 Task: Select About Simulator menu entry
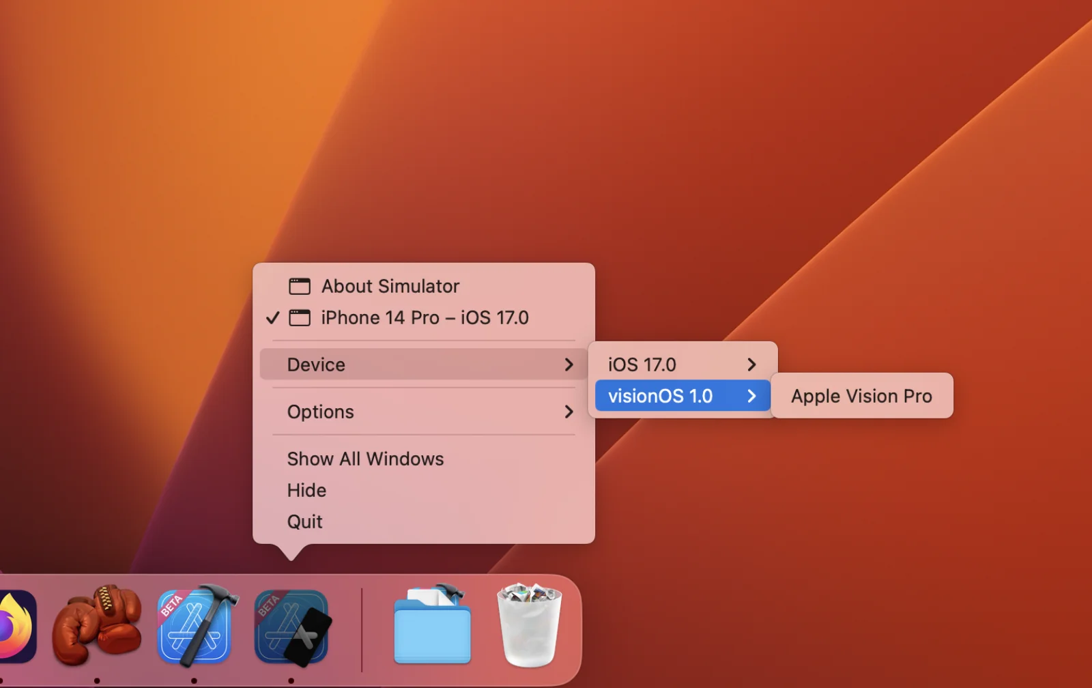click(x=423, y=286)
